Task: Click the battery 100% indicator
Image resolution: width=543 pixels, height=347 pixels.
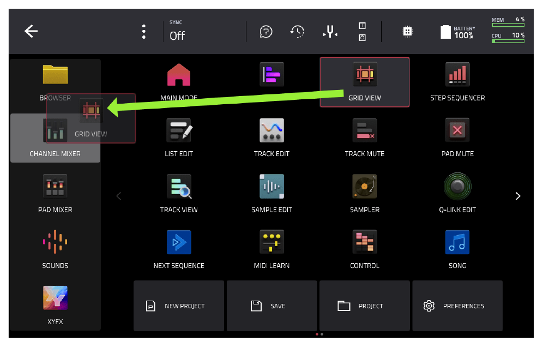Action: coord(458,32)
